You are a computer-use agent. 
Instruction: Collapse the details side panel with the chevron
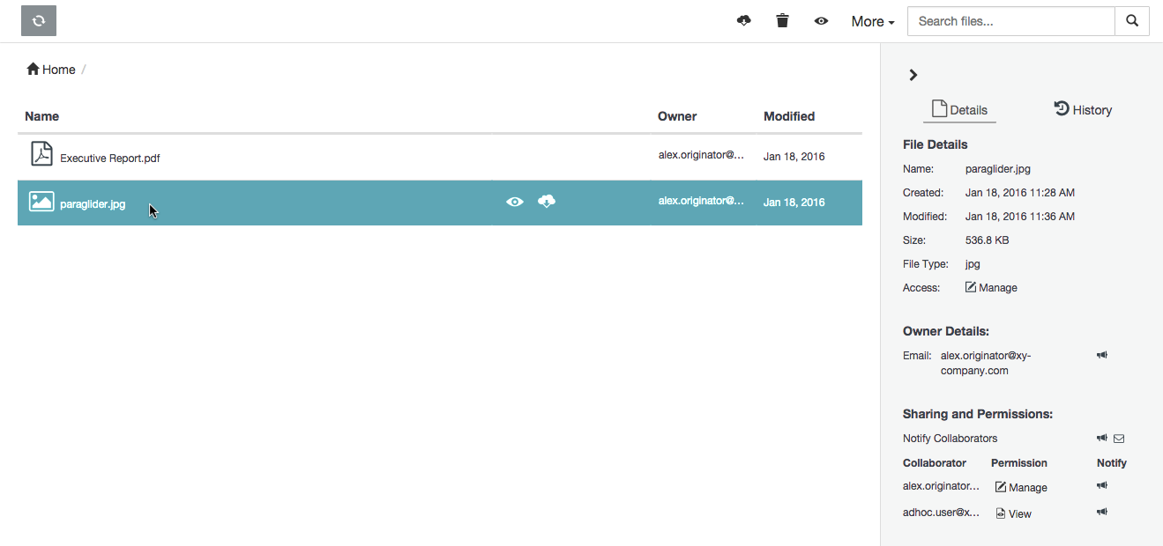[913, 76]
